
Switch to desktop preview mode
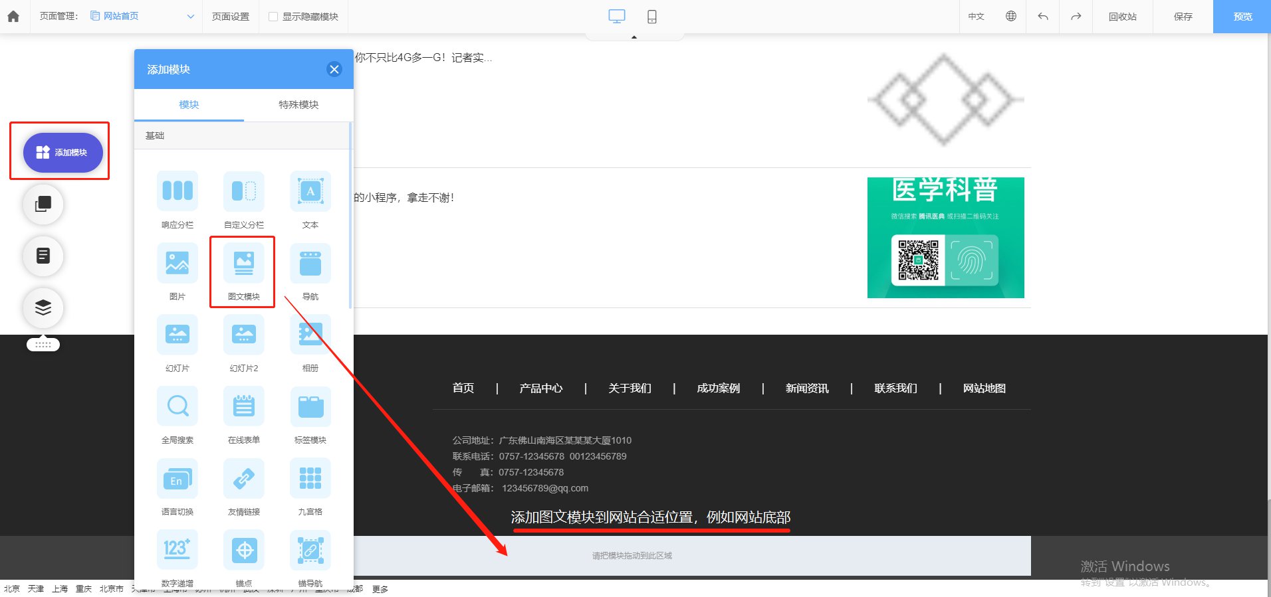(x=617, y=17)
